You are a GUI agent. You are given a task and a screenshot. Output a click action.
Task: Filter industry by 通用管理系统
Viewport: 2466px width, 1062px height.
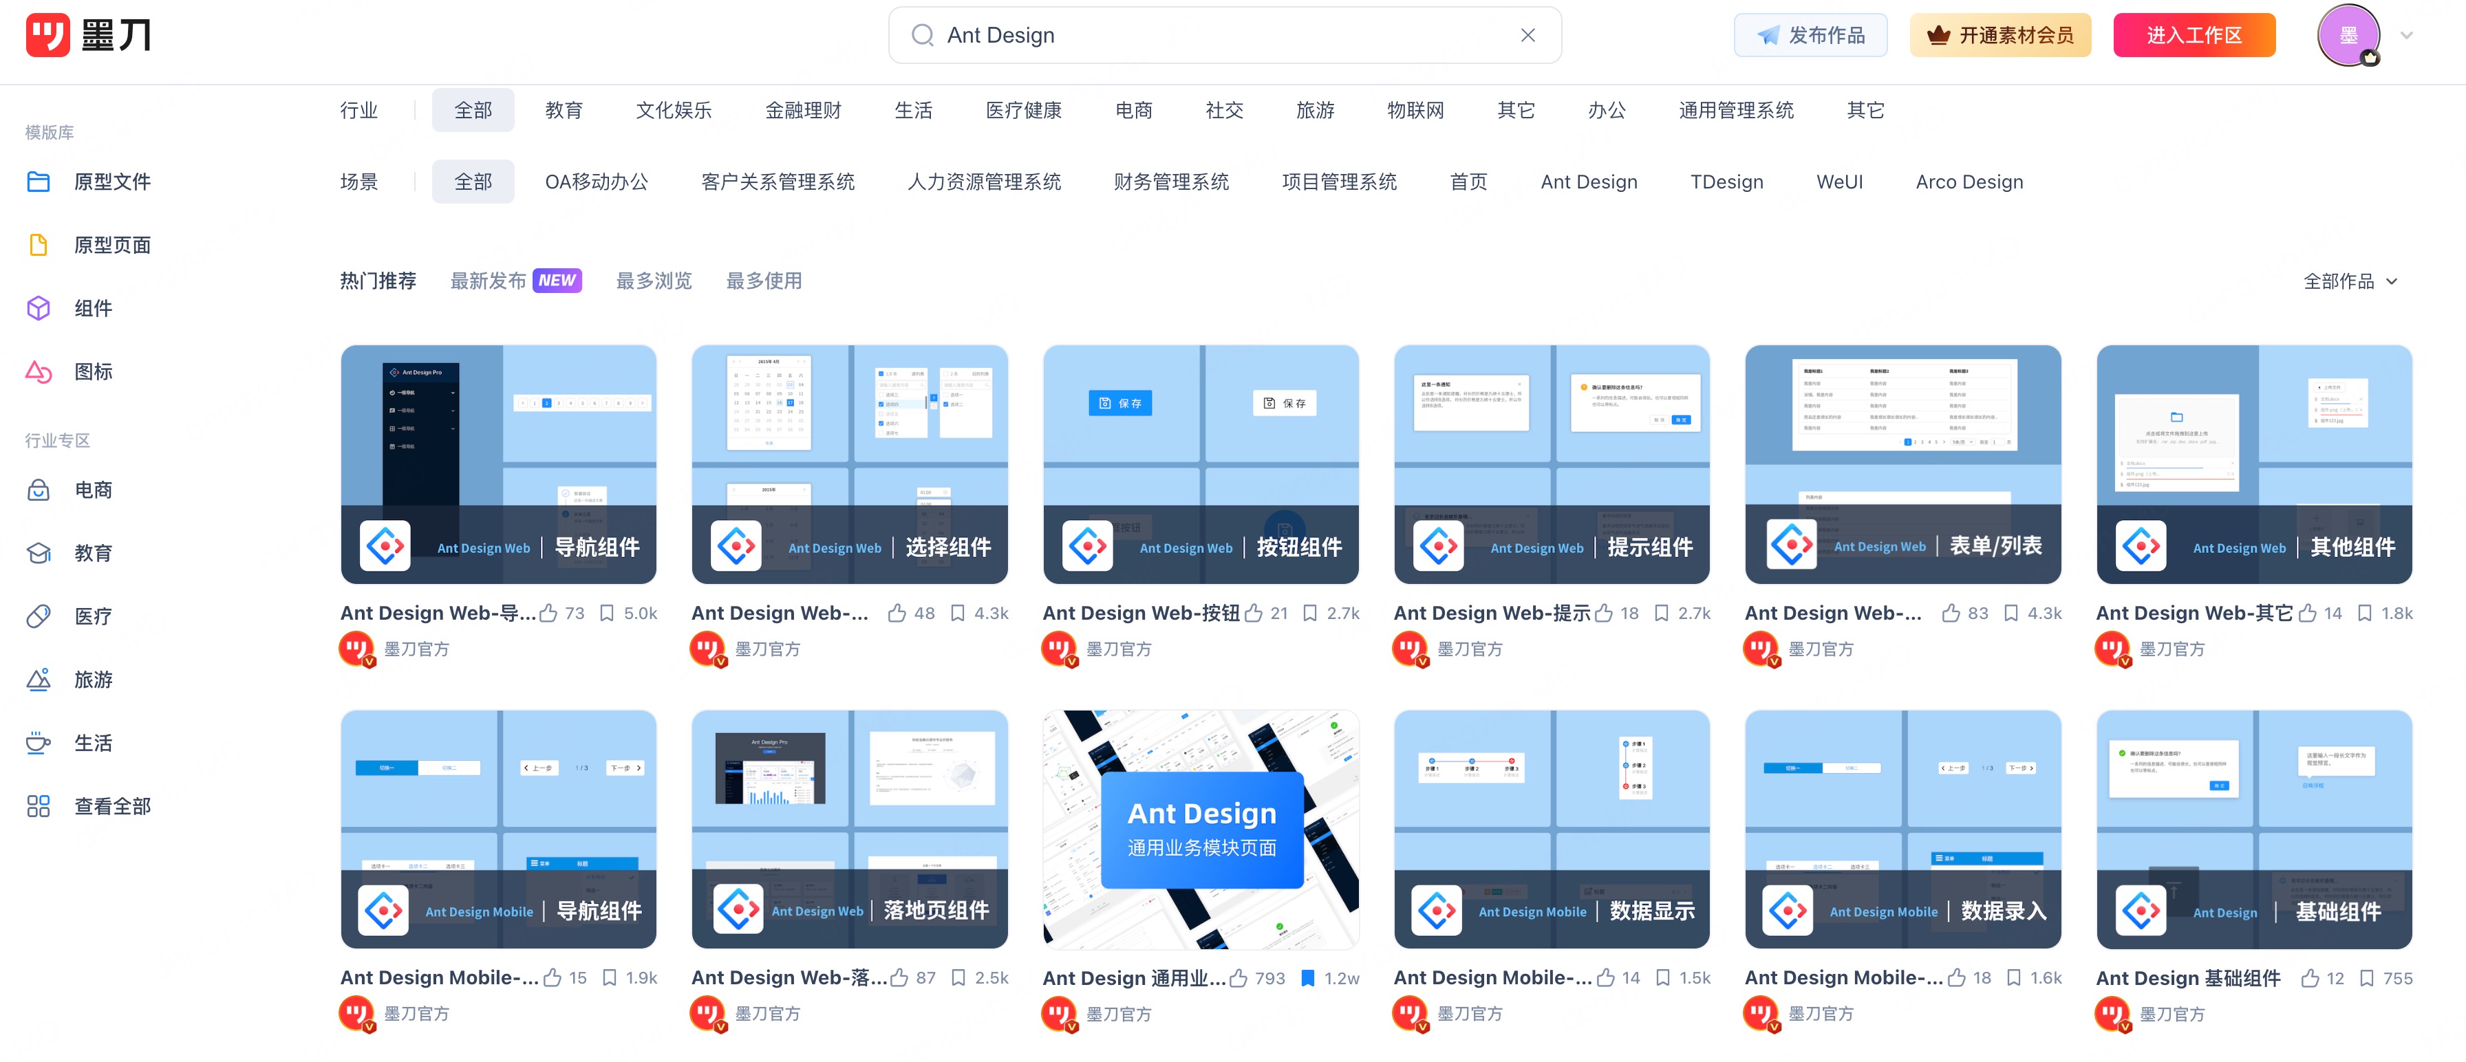[1735, 110]
